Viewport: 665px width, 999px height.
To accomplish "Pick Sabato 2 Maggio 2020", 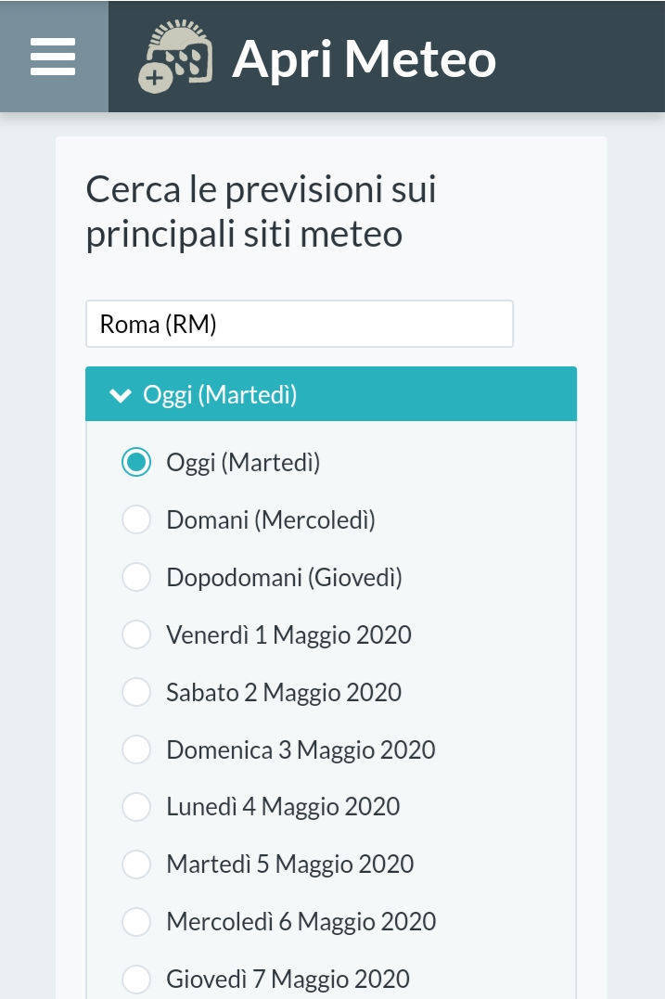I will [136, 692].
